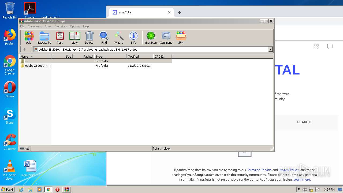
Task: Close the VirusTotal tab
Action: point(169,12)
